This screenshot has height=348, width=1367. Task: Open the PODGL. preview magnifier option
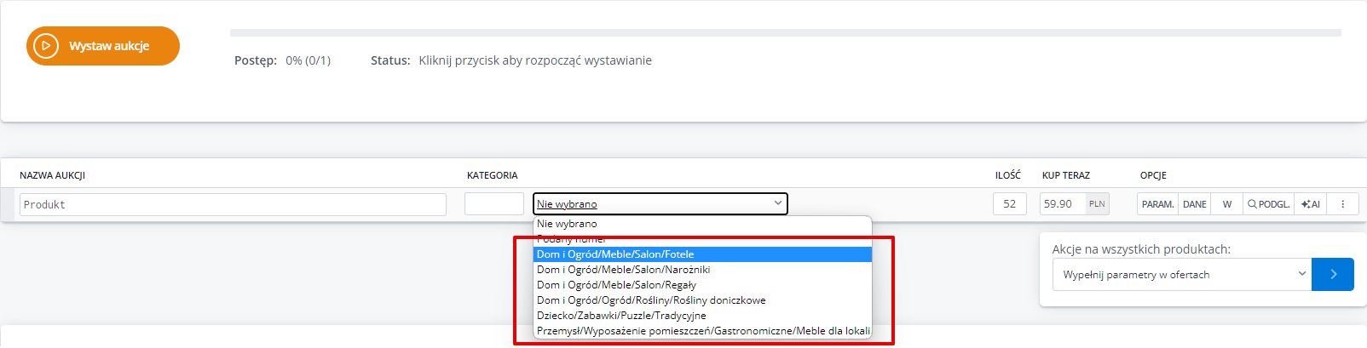[x=1268, y=204]
